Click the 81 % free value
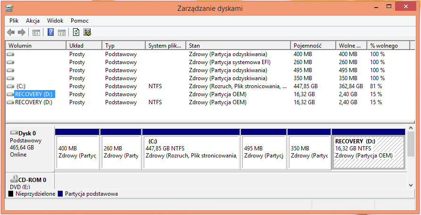The width and height of the screenshot is (421, 215). coord(376,86)
